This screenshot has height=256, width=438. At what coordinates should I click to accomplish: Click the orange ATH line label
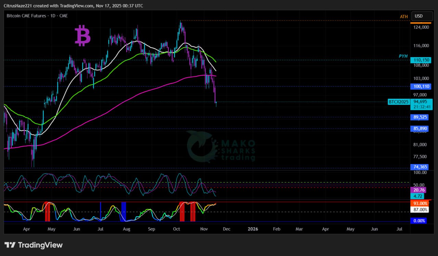click(x=404, y=16)
